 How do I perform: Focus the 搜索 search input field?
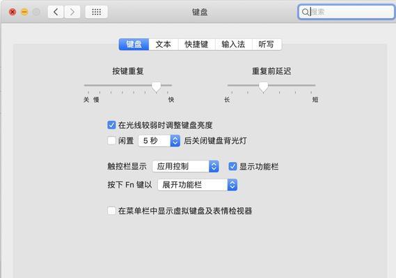346,12
